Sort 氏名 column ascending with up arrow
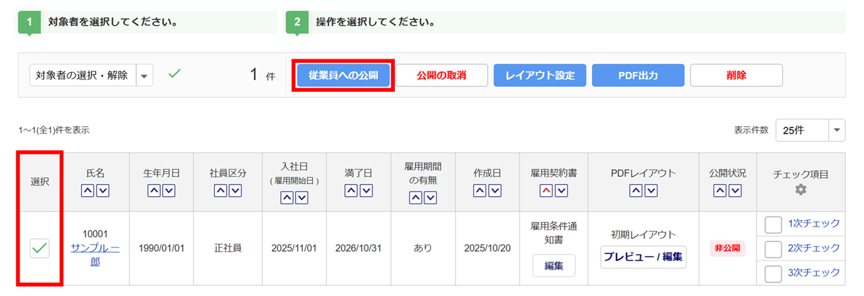The width and height of the screenshot is (864, 296). tap(88, 191)
